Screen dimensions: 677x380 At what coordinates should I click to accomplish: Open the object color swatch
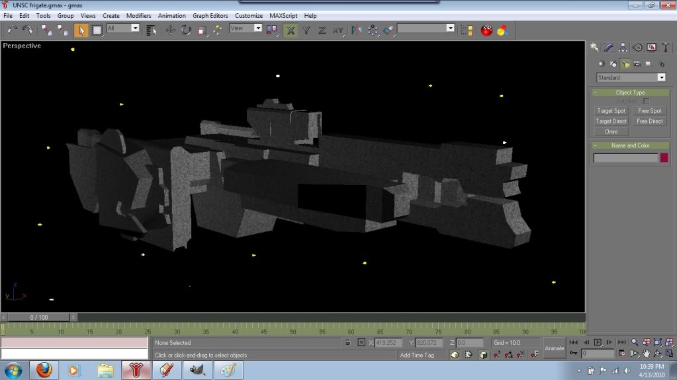(x=664, y=158)
